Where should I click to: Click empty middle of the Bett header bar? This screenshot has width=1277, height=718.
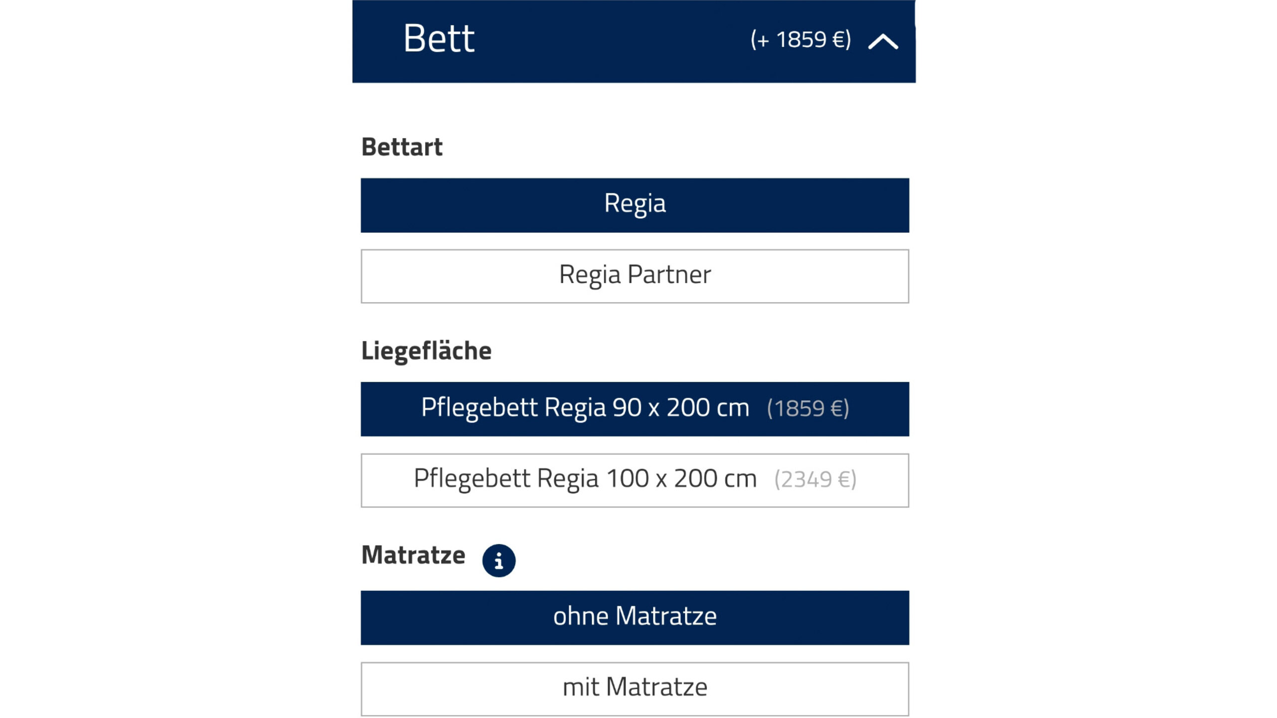609,41
